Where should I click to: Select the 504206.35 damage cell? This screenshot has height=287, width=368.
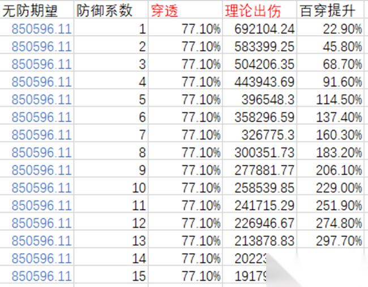pyautogui.click(x=259, y=64)
